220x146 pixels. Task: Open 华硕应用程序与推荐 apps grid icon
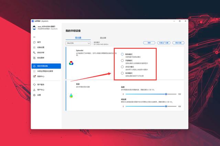coord(34,71)
